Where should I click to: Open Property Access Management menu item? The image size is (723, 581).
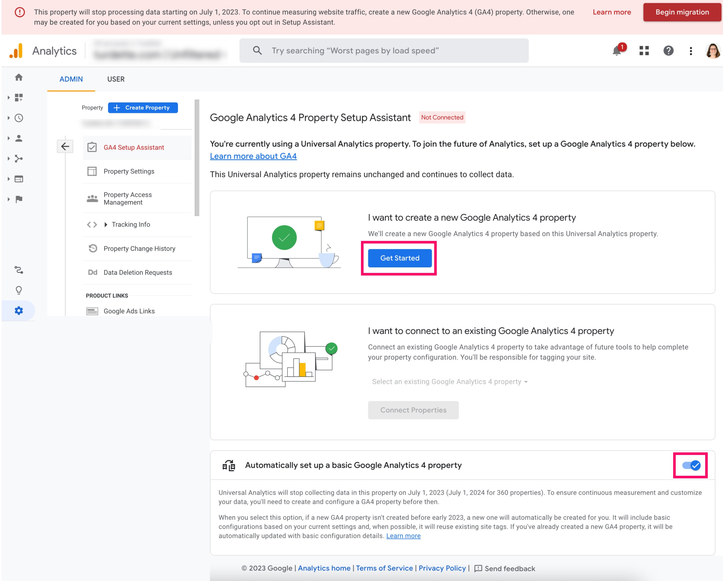(x=137, y=198)
